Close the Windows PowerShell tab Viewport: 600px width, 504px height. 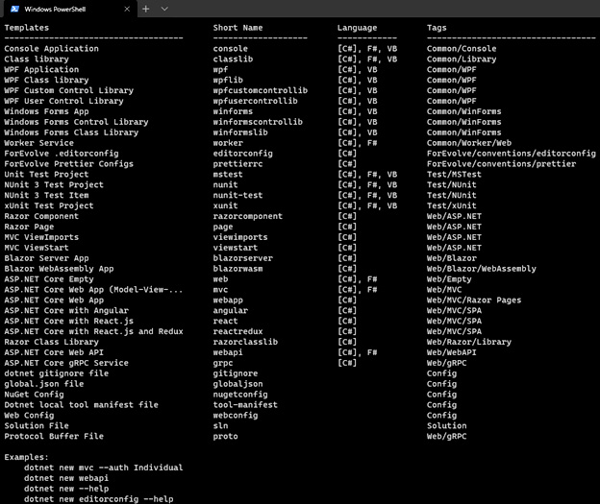127,9
